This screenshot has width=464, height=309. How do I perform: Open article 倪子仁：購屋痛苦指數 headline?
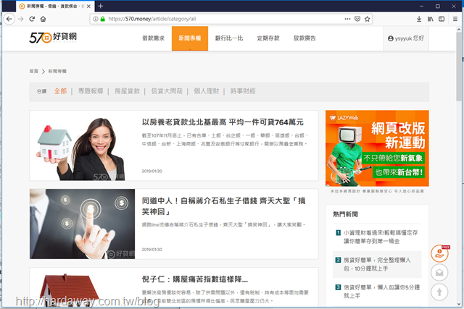(195, 279)
